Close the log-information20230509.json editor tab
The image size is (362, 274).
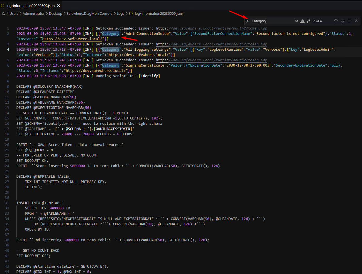click(58, 6)
